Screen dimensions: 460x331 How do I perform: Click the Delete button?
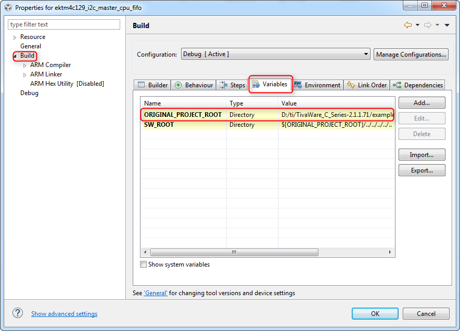pyautogui.click(x=421, y=134)
